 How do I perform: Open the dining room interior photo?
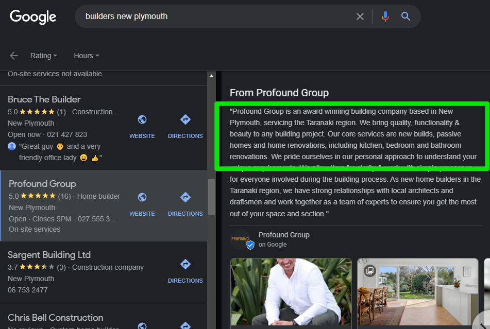coord(418,292)
